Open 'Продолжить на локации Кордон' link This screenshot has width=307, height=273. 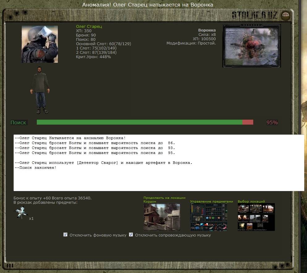164,199
